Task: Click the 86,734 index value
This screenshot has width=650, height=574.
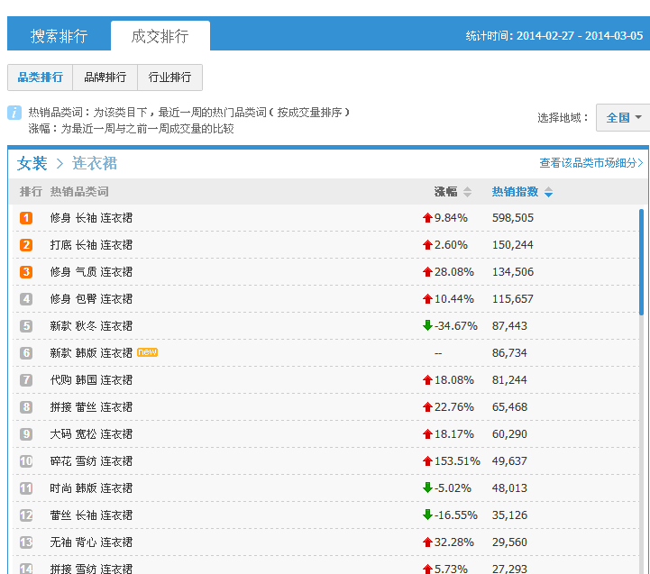Action: click(509, 353)
